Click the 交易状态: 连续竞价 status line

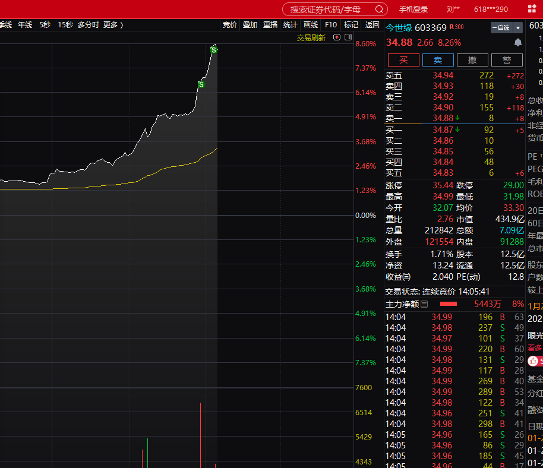[437, 292]
